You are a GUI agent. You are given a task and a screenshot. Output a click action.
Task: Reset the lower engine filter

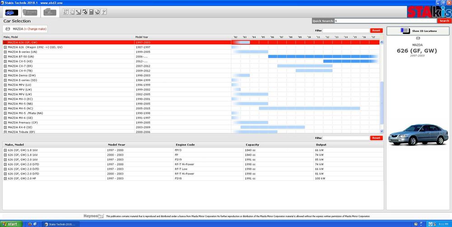tap(376, 138)
